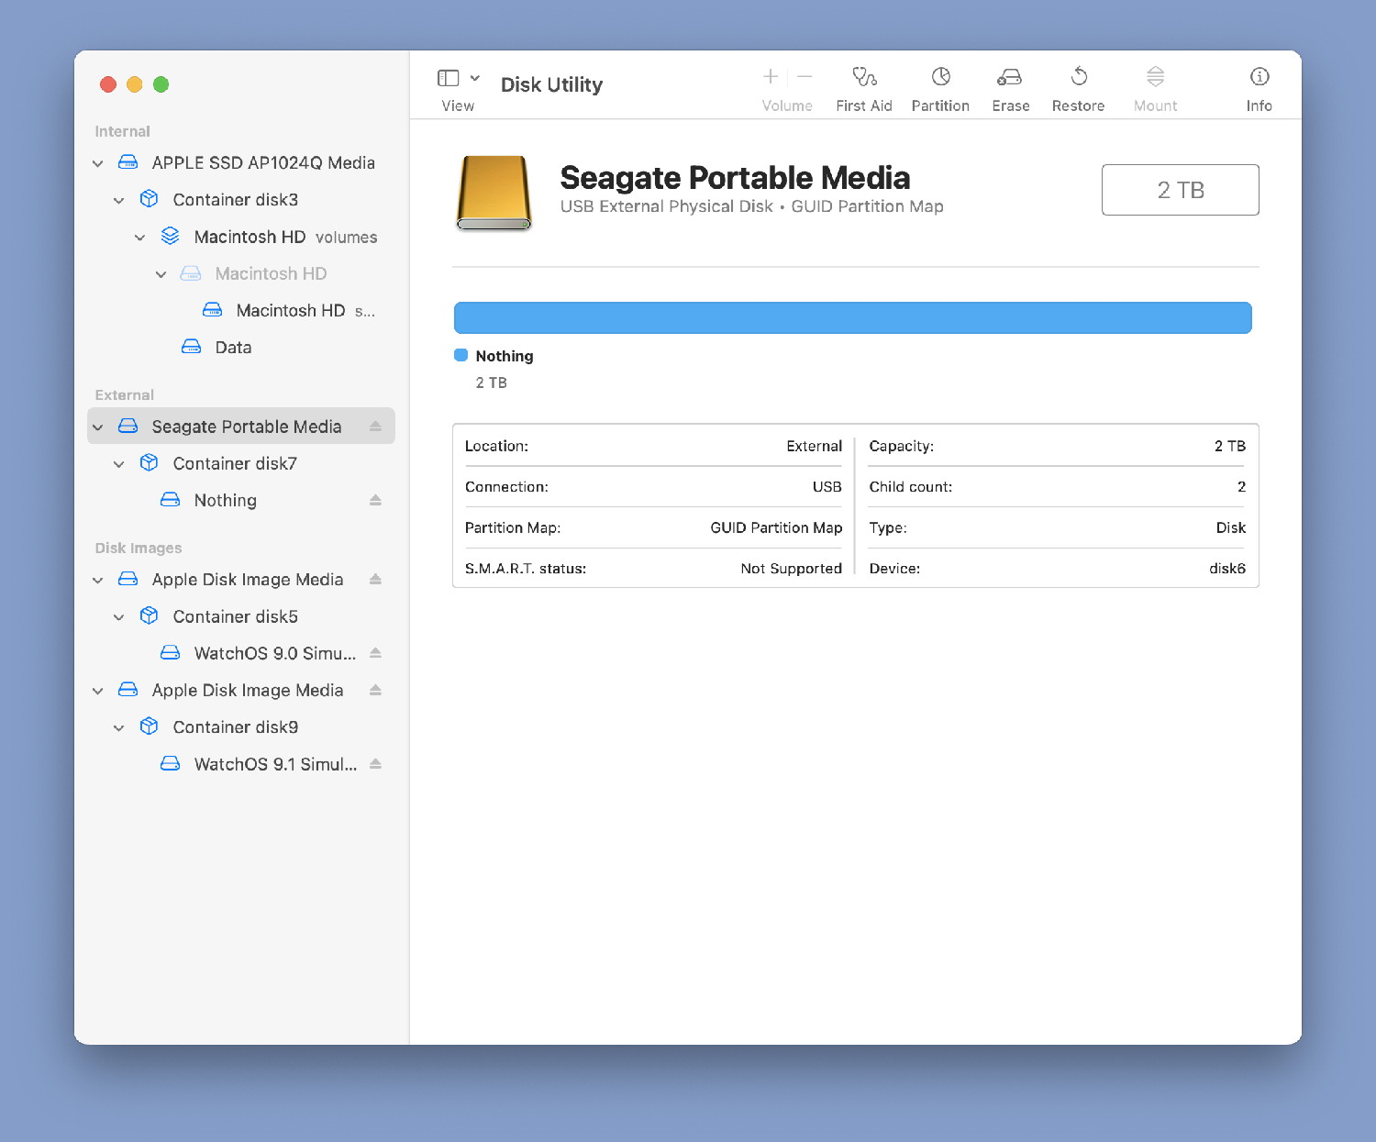Click the Not Supported S.M.A.R.T. value
Viewport: 1376px width, 1142px height.
coord(792,569)
